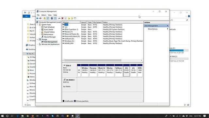Expand the Performance tree node
This screenshot has width=209, height=118.
(40, 34)
